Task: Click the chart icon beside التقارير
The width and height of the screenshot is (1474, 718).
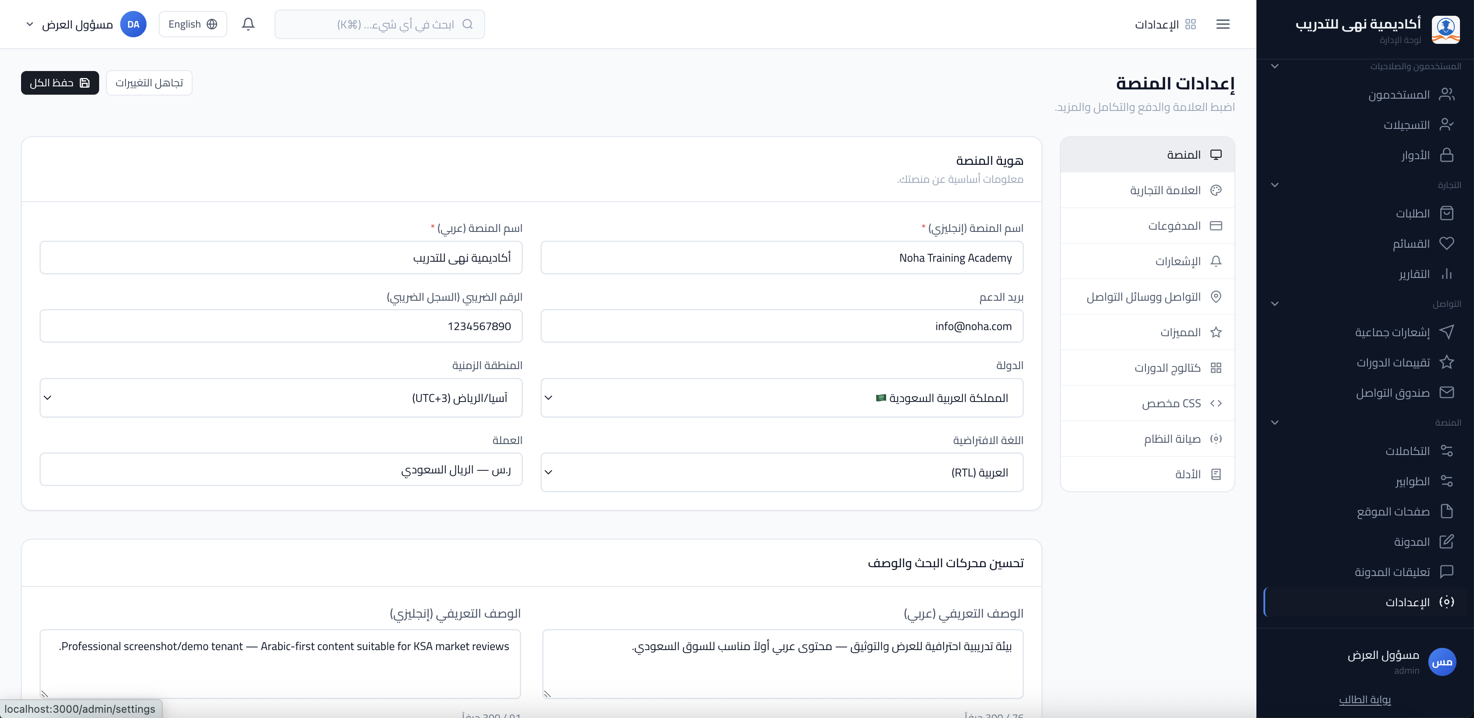Action: pos(1446,274)
